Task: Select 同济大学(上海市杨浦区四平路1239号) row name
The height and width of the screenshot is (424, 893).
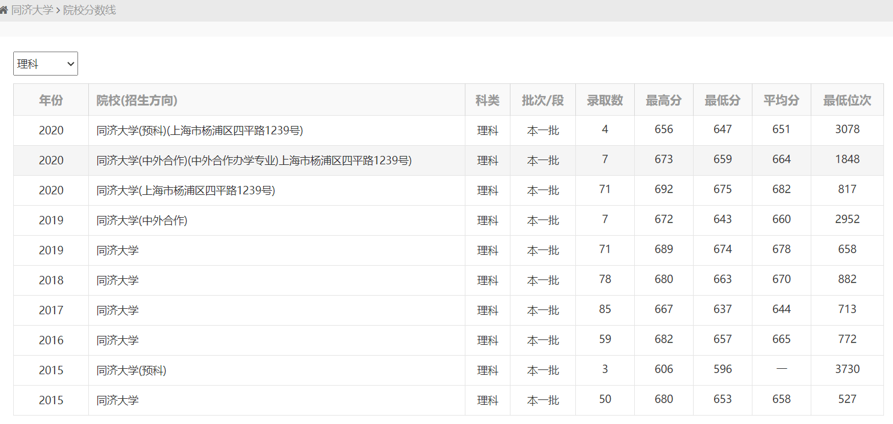Action: (186, 190)
